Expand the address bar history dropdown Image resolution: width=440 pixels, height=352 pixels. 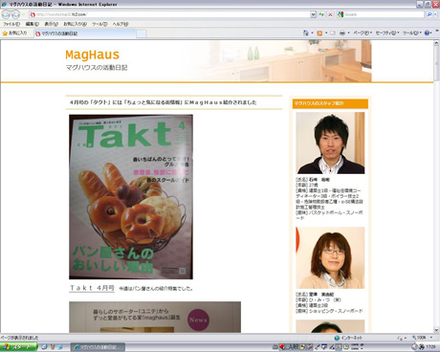[313, 14]
